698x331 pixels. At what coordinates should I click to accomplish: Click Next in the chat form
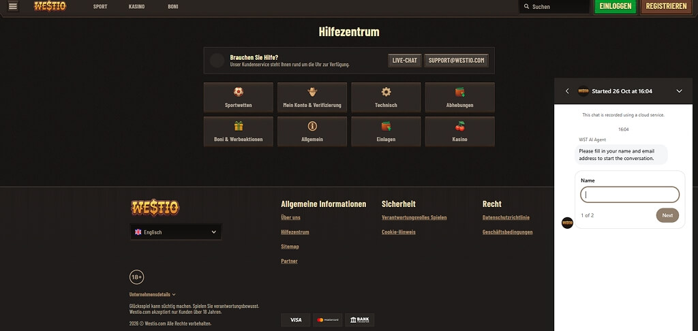pos(667,215)
